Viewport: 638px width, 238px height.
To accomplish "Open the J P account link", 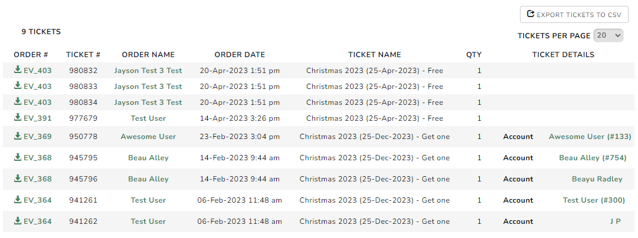I will click(615, 222).
